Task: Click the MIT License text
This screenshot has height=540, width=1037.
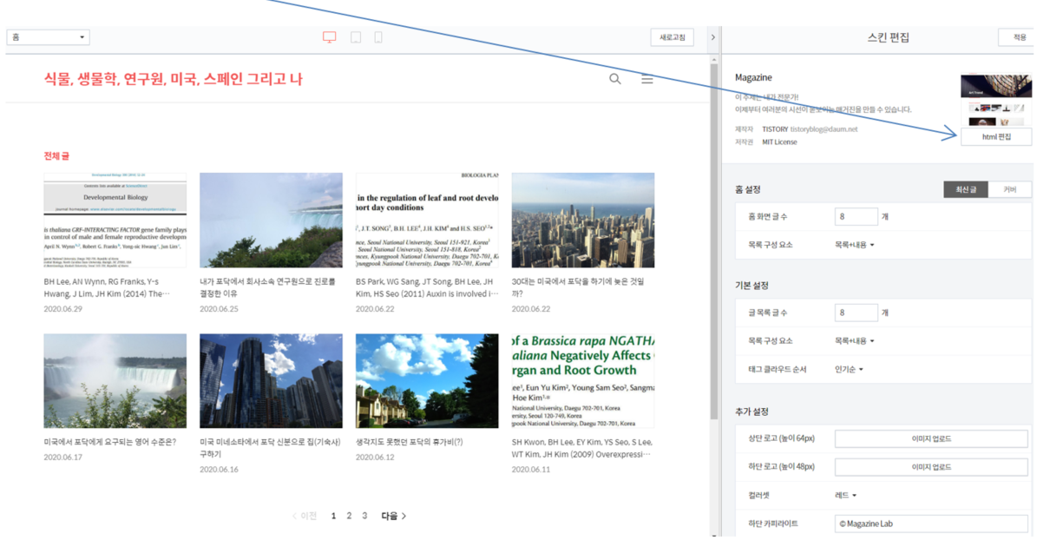Action: tap(779, 142)
